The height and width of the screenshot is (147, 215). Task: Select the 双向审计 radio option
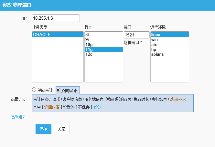(x=58, y=90)
